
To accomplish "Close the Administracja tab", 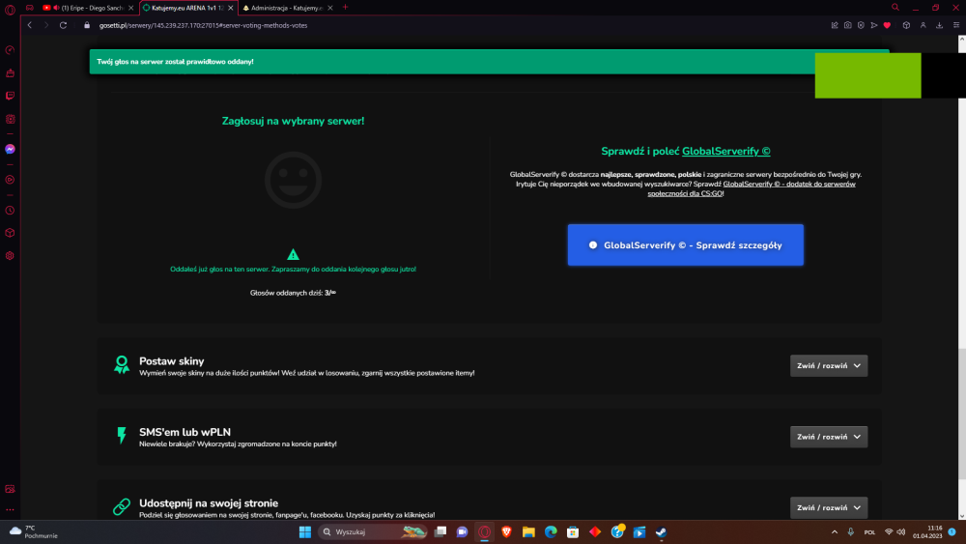I will point(330,8).
